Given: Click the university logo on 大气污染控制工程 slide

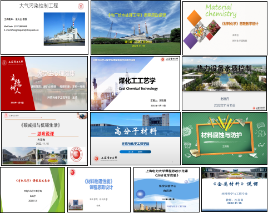Looking at the screenshot, I should 81,6.
